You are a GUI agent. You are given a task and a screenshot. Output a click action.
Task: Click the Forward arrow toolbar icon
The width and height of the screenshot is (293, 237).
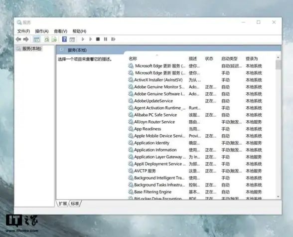coord(26,39)
